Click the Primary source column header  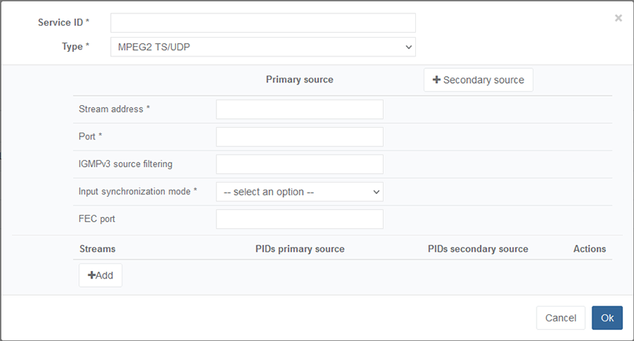pyautogui.click(x=299, y=80)
